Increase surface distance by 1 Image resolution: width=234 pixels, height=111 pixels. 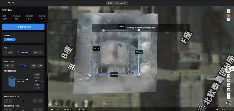pos(37,78)
